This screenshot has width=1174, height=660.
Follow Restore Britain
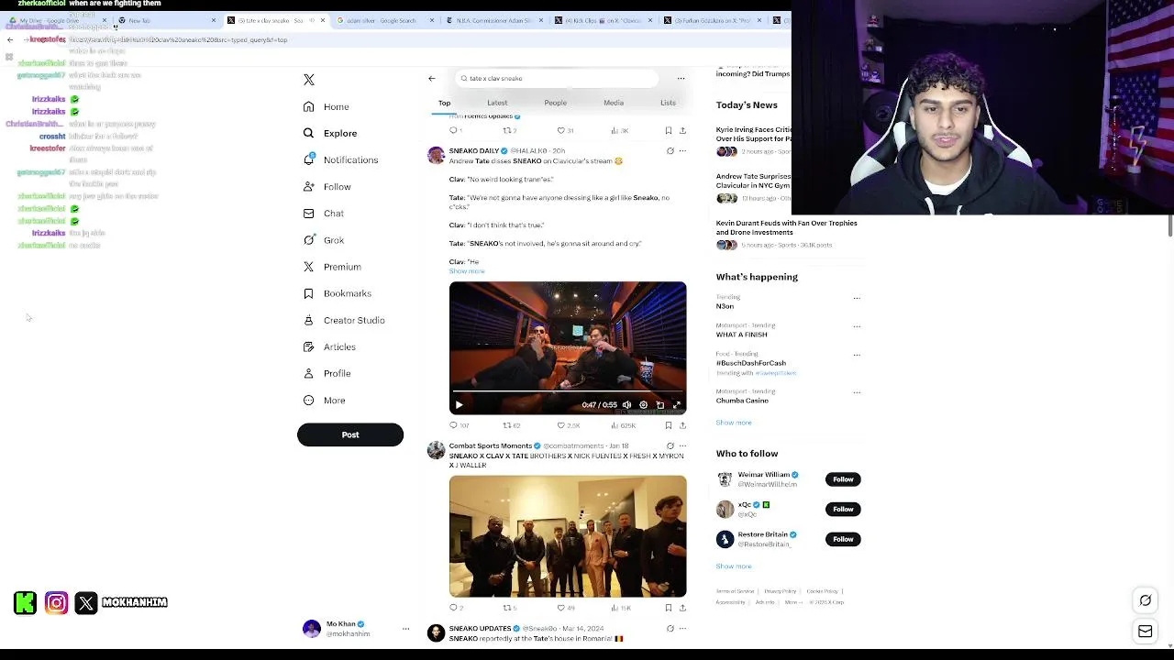(843, 539)
